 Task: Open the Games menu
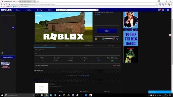(18, 10)
